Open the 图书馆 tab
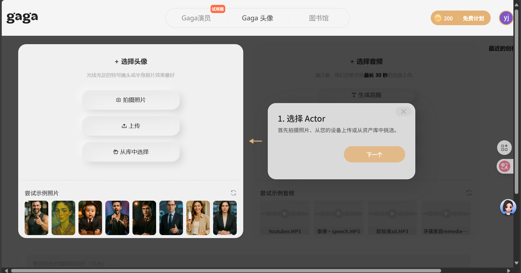Image resolution: width=521 pixels, height=273 pixels. coord(319,18)
